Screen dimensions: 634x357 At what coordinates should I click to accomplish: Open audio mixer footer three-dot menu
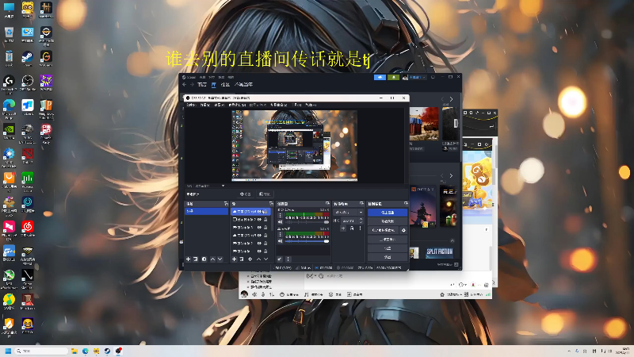(288, 259)
